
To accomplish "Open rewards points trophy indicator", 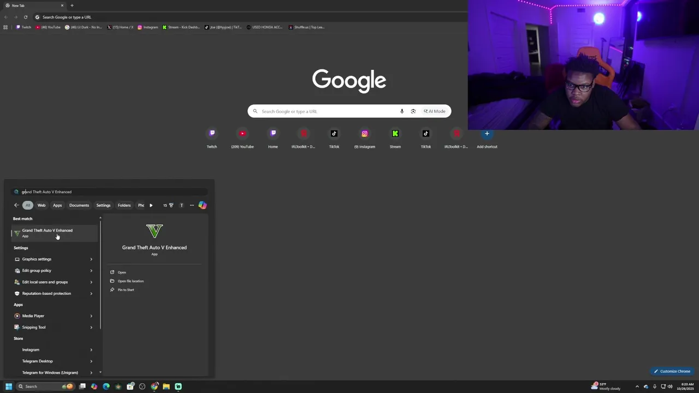I will [168, 205].
